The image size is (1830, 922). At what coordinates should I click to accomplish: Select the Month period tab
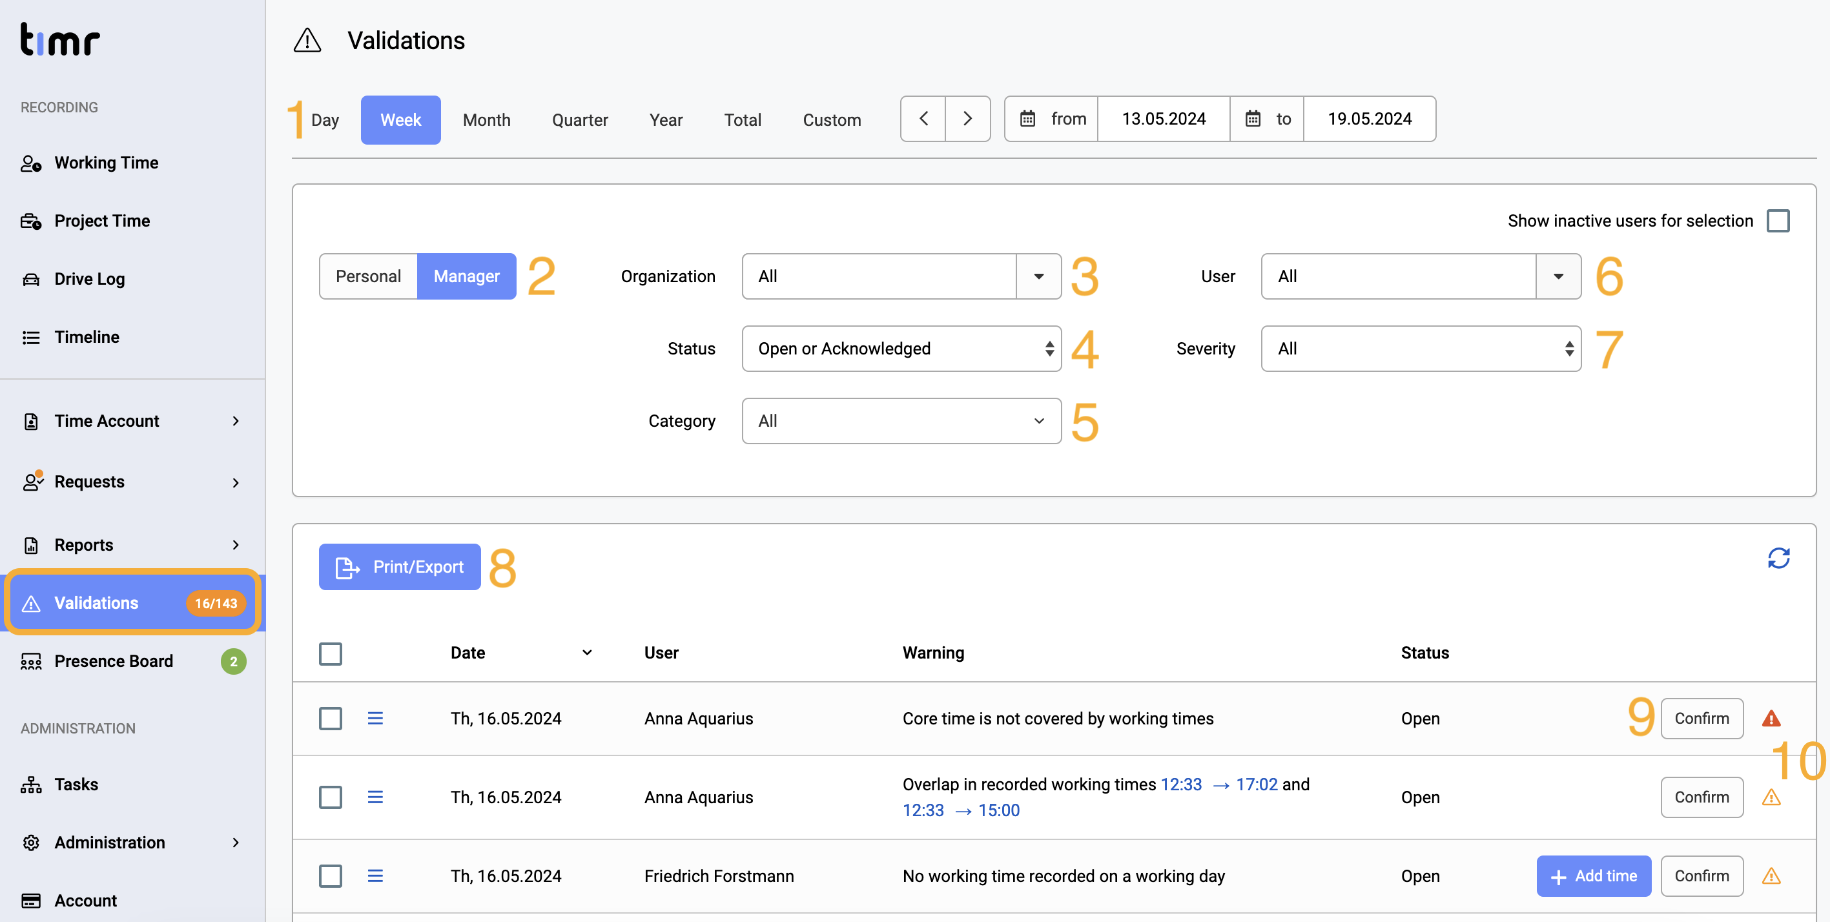[x=487, y=120]
